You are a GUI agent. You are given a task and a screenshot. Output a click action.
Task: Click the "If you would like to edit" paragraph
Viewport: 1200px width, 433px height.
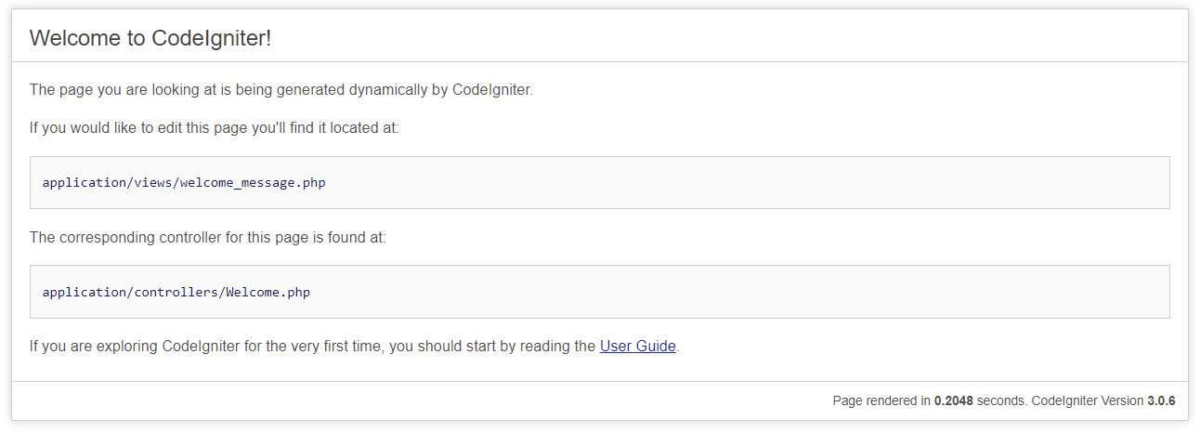coord(214,127)
